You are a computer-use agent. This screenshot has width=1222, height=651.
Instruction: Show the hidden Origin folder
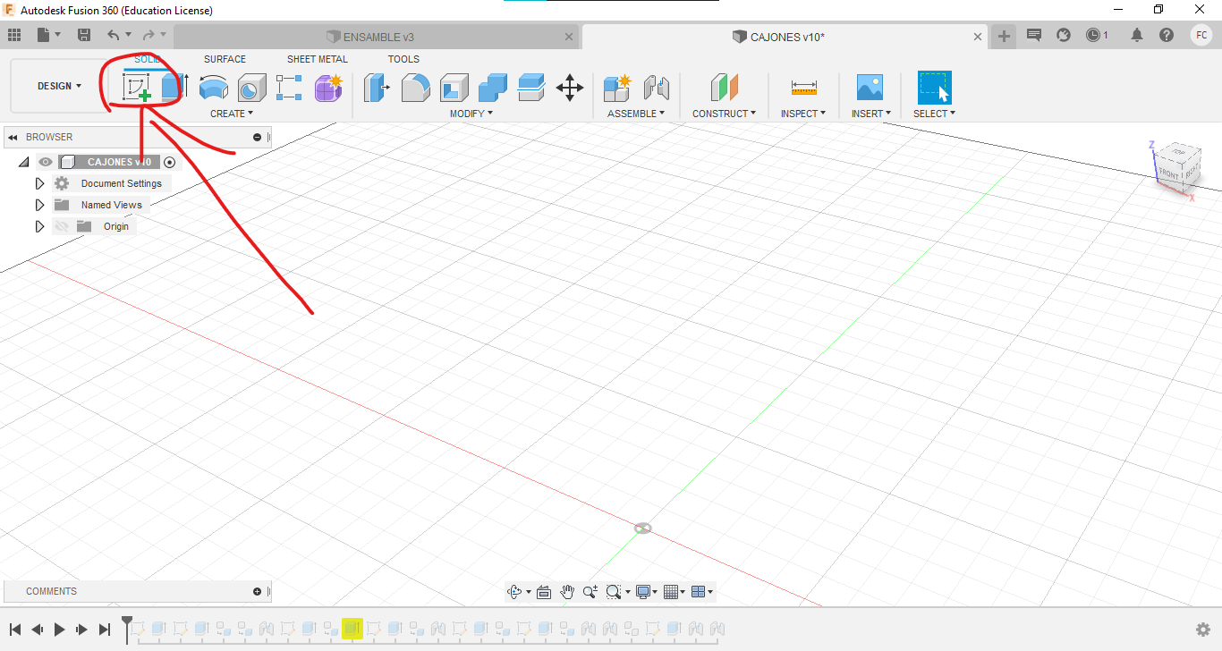click(x=62, y=226)
